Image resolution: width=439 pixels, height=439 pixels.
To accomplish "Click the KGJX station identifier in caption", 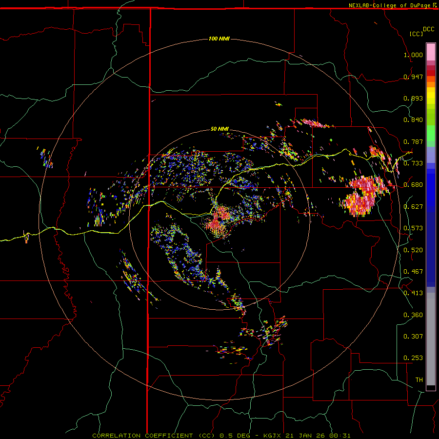I will [273, 436].
